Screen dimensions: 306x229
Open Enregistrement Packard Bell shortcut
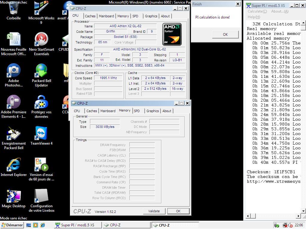[x=14, y=138]
